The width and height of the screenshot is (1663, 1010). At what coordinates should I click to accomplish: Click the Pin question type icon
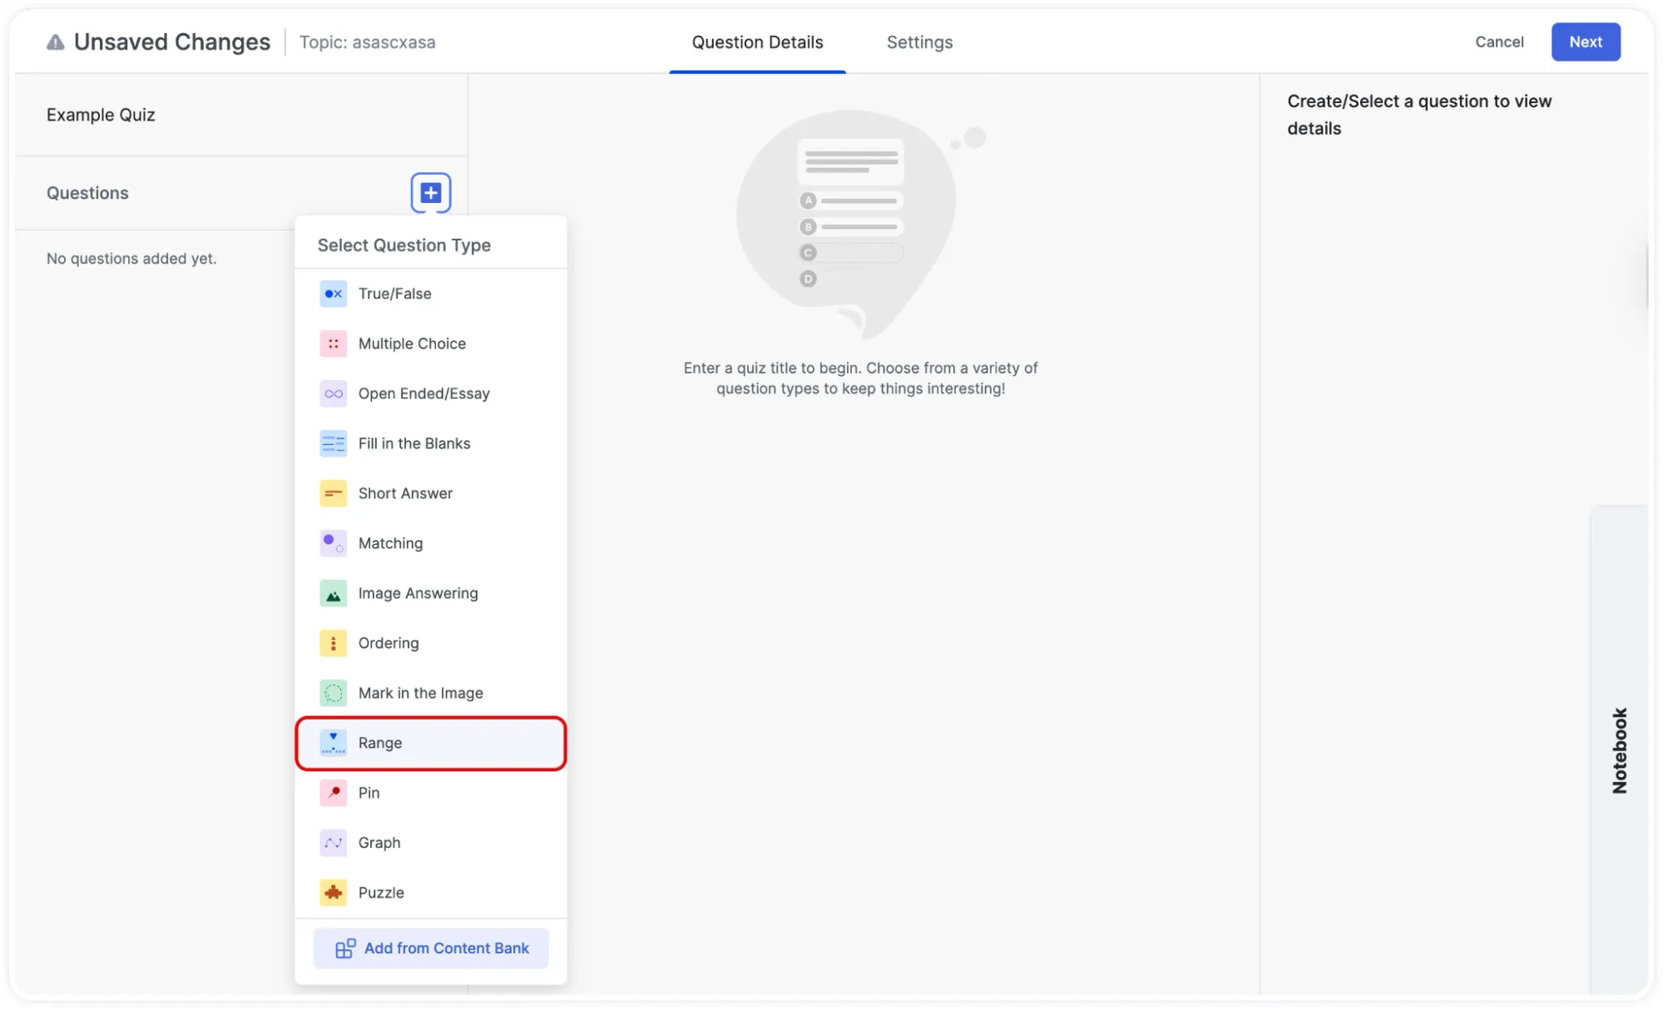pyautogui.click(x=333, y=793)
